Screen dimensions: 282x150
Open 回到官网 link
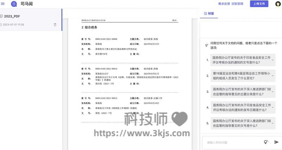coord(237,4)
